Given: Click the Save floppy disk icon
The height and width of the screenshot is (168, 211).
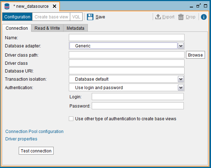Looking at the screenshot, I should (x=90, y=17).
